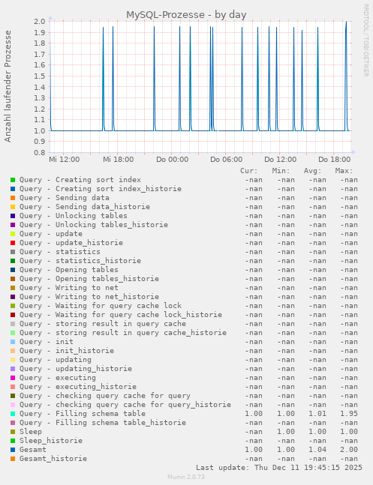Click the Mi 12:00 time axis label
This screenshot has height=485, width=373.
[x=64, y=160]
